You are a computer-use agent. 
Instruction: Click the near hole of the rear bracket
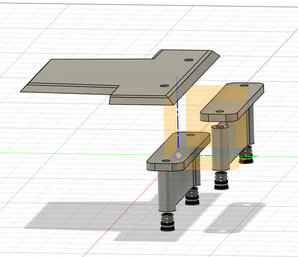[220, 111]
